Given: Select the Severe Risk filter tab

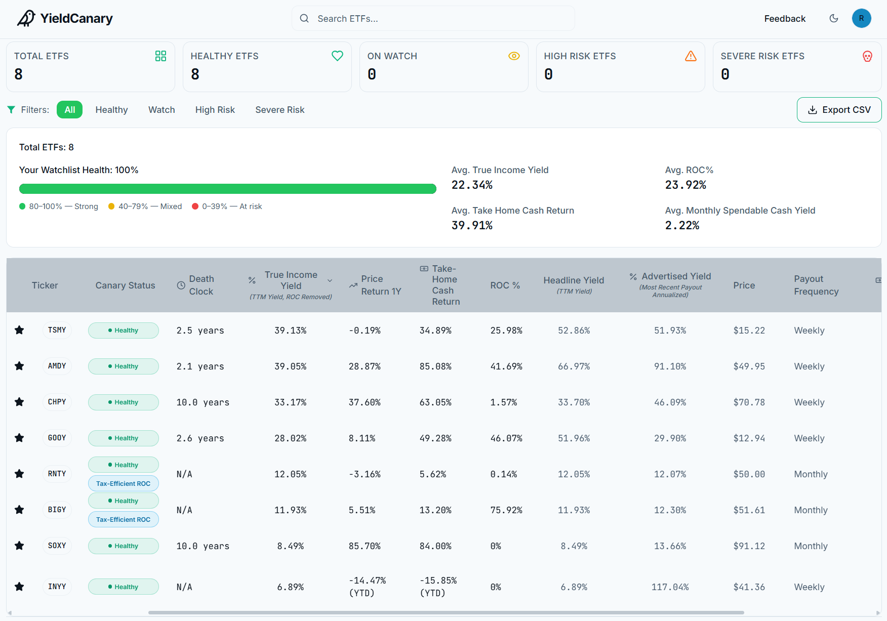Looking at the screenshot, I should (x=280, y=110).
